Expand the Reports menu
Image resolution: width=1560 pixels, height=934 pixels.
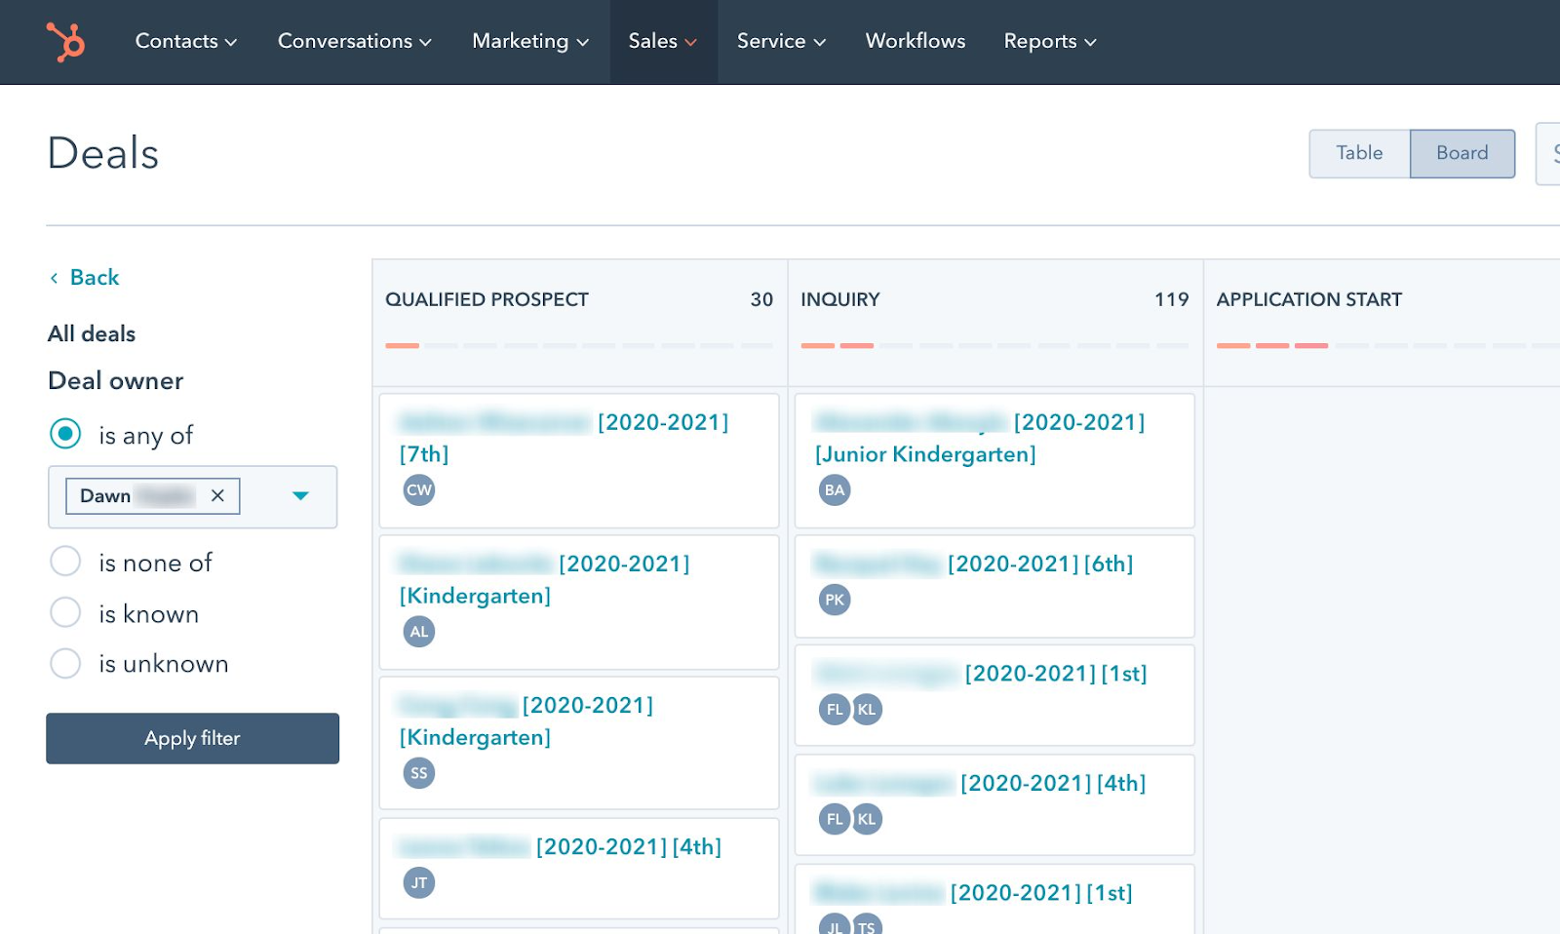pyautogui.click(x=1050, y=41)
